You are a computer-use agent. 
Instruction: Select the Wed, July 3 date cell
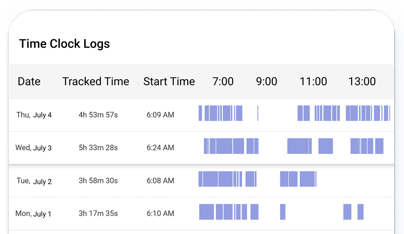pos(33,148)
